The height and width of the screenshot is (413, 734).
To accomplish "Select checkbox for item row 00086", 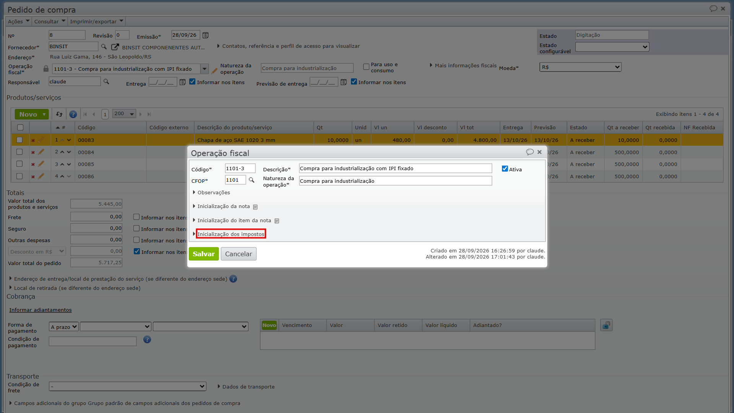I will click(x=19, y=176).
